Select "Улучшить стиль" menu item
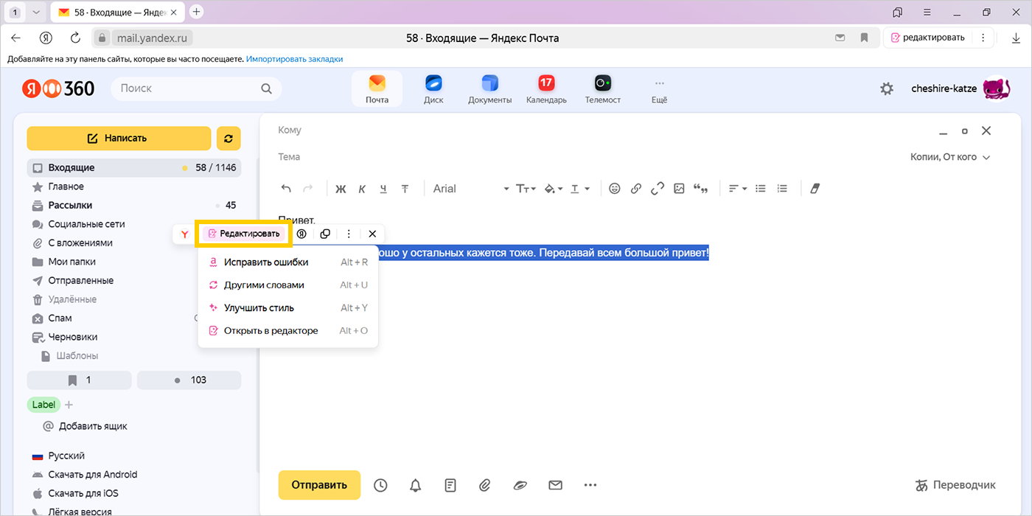 (x=259, y=308)
